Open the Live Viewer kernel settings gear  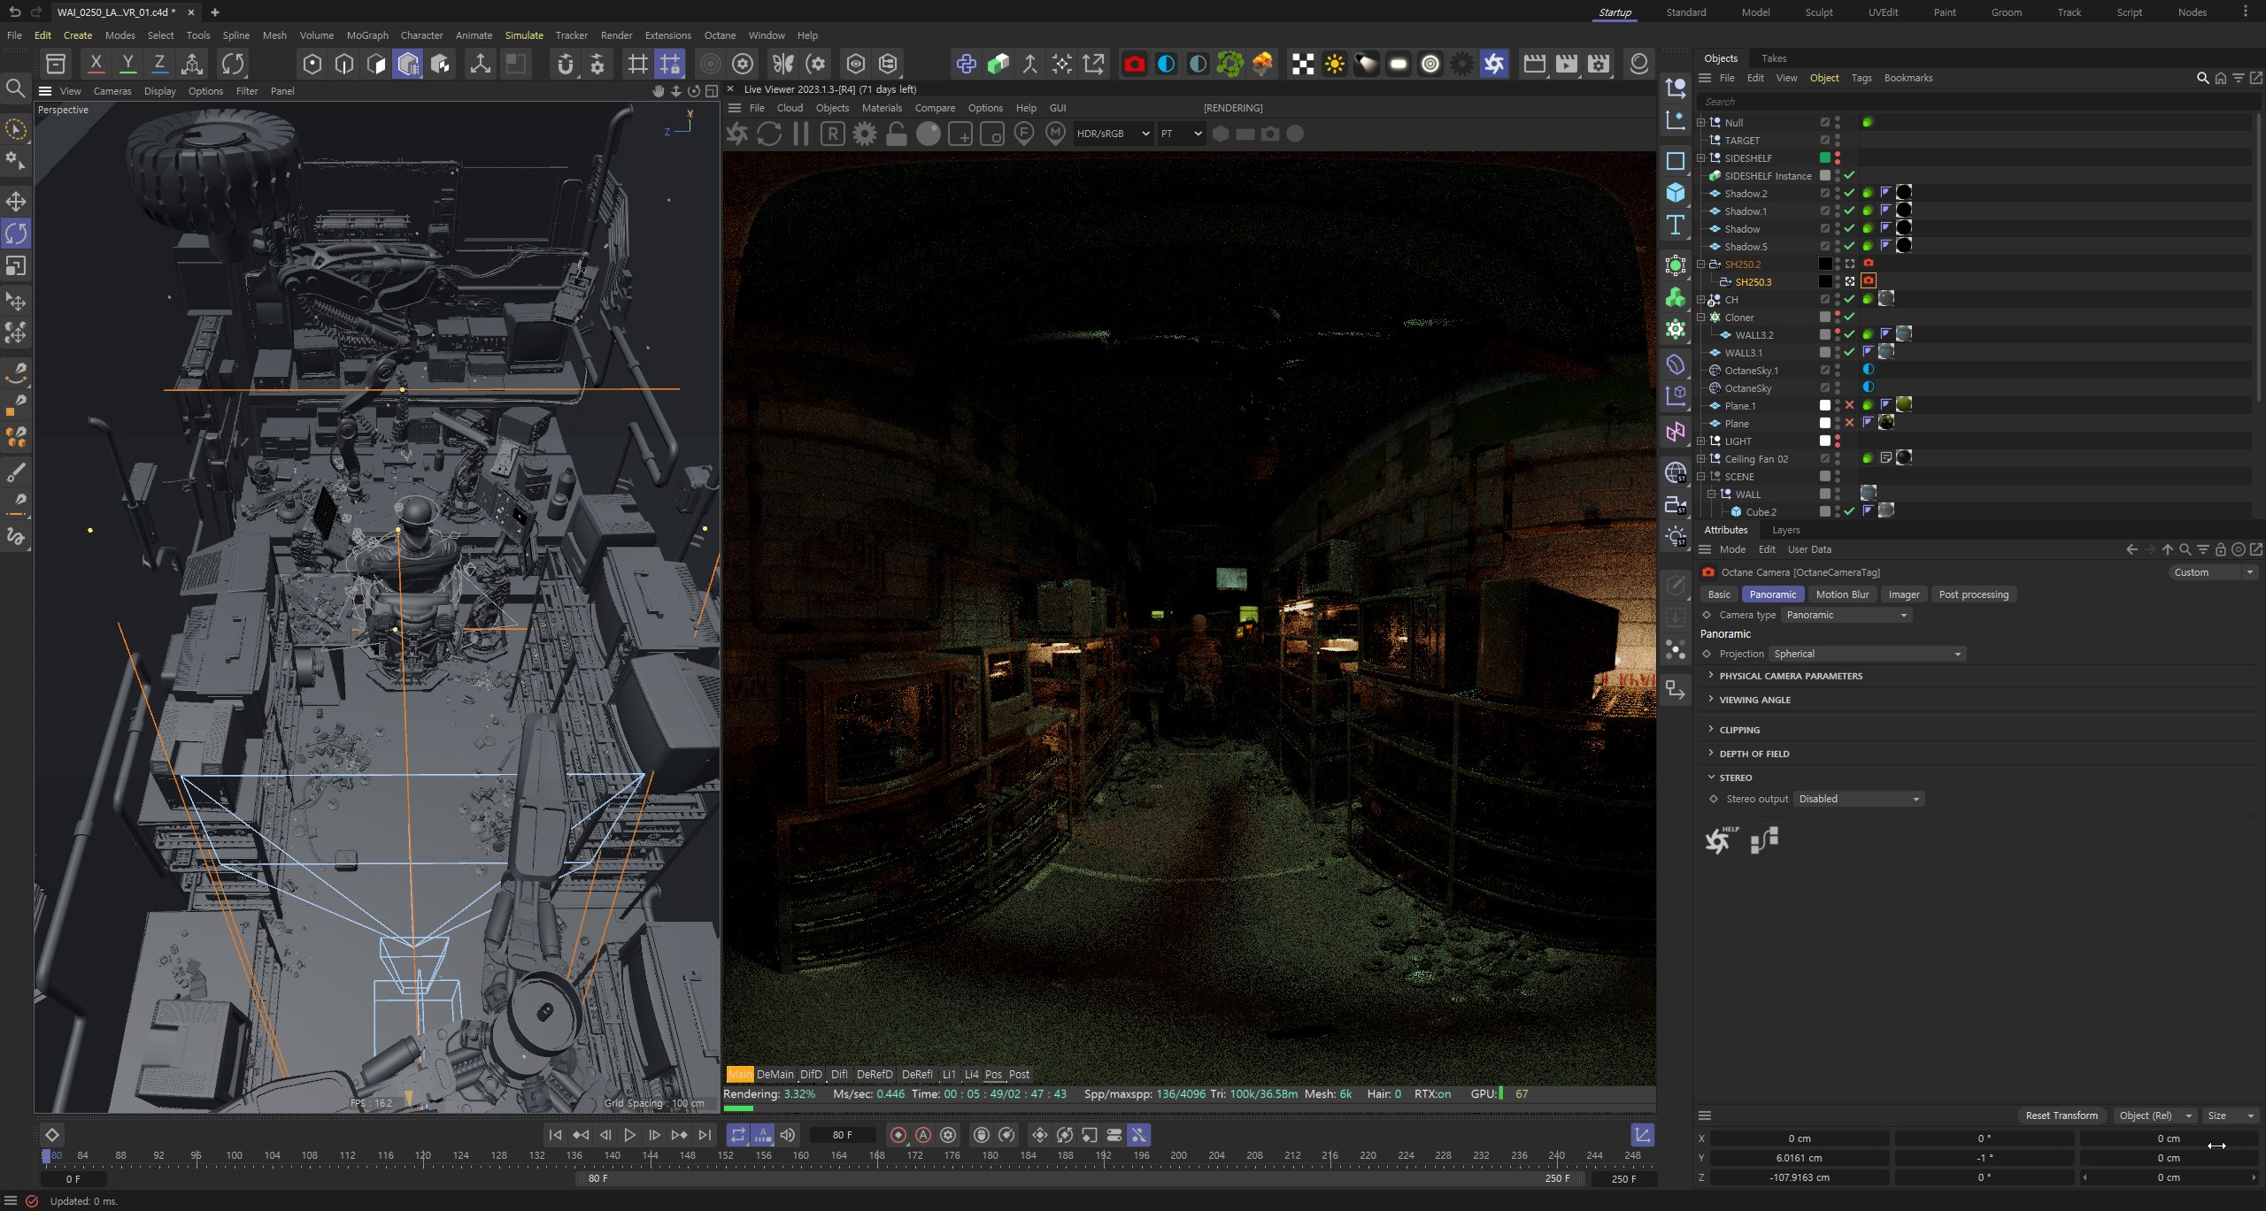(x=863, y=134)
